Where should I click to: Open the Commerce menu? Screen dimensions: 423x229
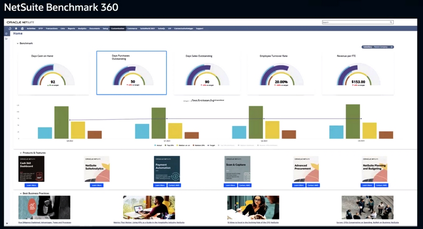click(132, 28)
